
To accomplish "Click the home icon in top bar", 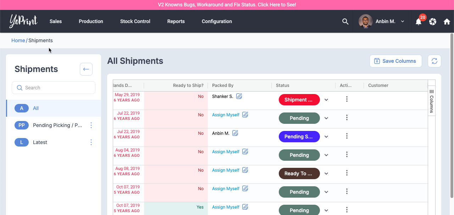I will pyautogui.click(x=447, y=22).
